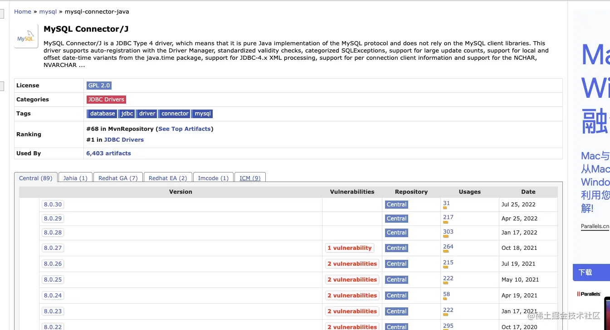
Task: Open the mysql group breadcrumb link
Action: (48, 12)
